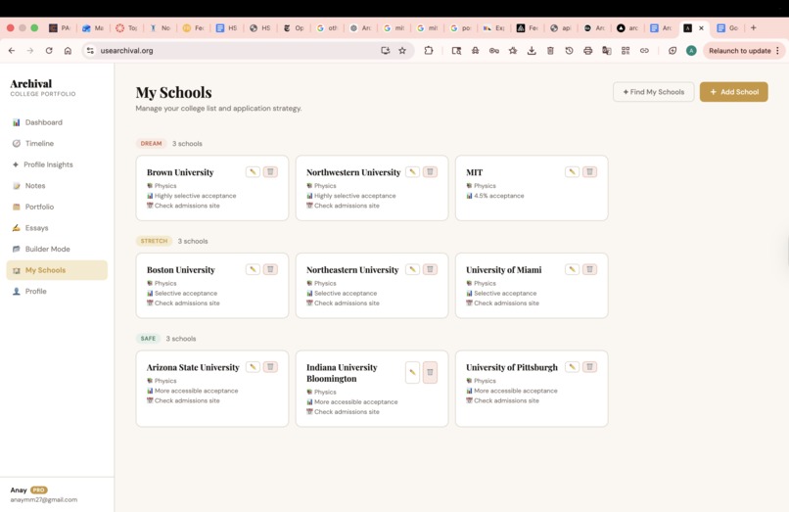This screenshot has height=512, width=789.
Task: Open the Chrome downloads icon
Action: [x=532, y=51]
